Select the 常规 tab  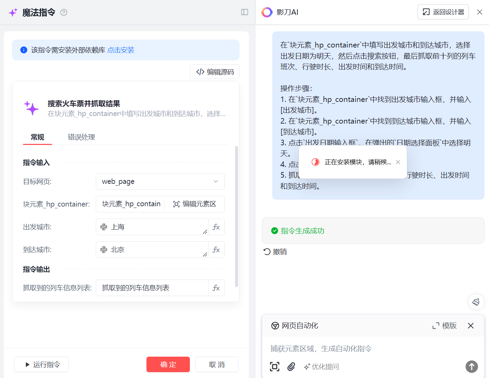click(37, 137)
